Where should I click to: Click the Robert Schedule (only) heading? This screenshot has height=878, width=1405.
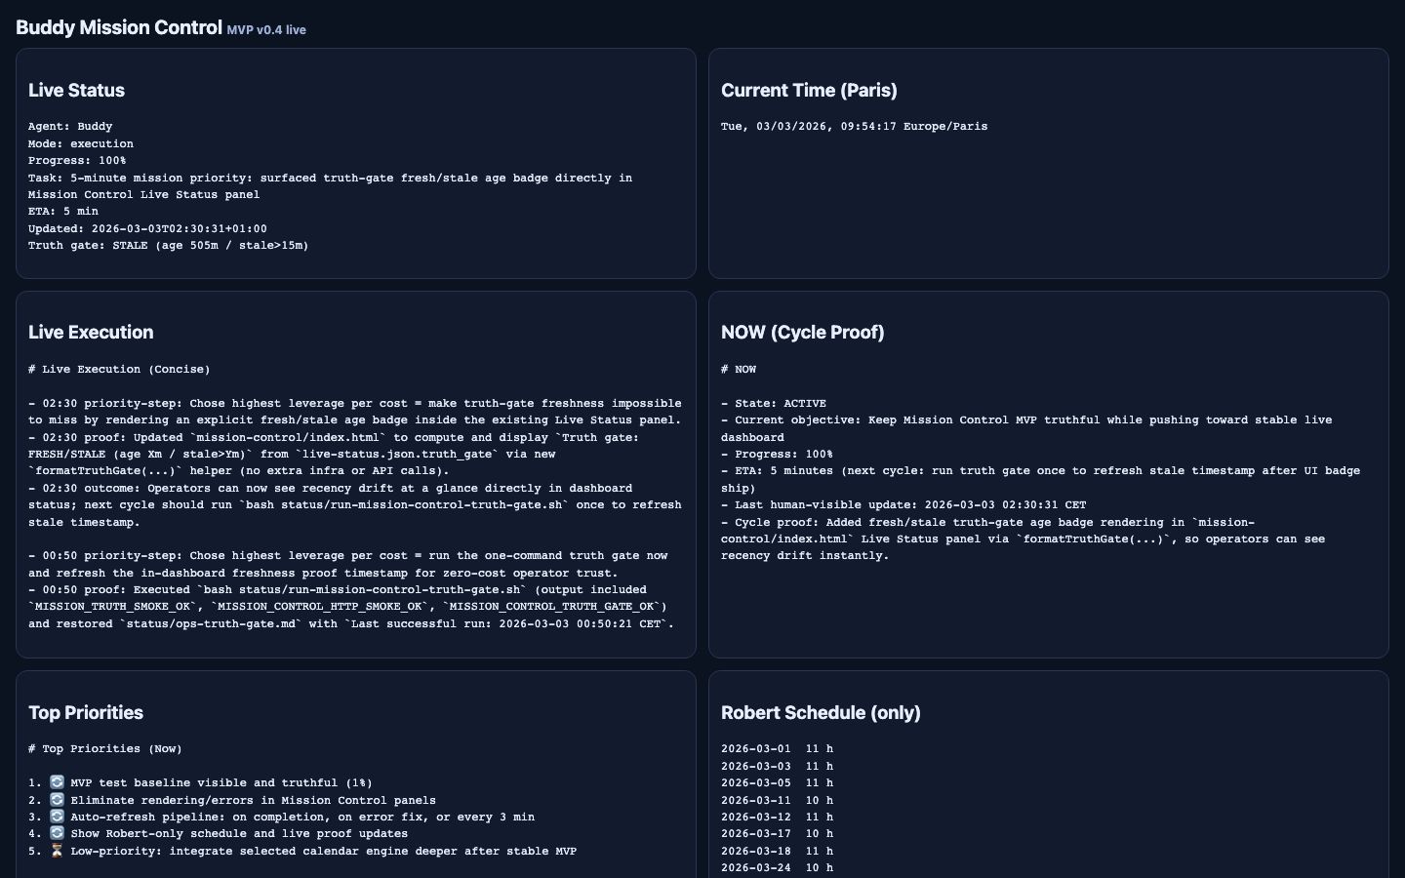point(821,712)
